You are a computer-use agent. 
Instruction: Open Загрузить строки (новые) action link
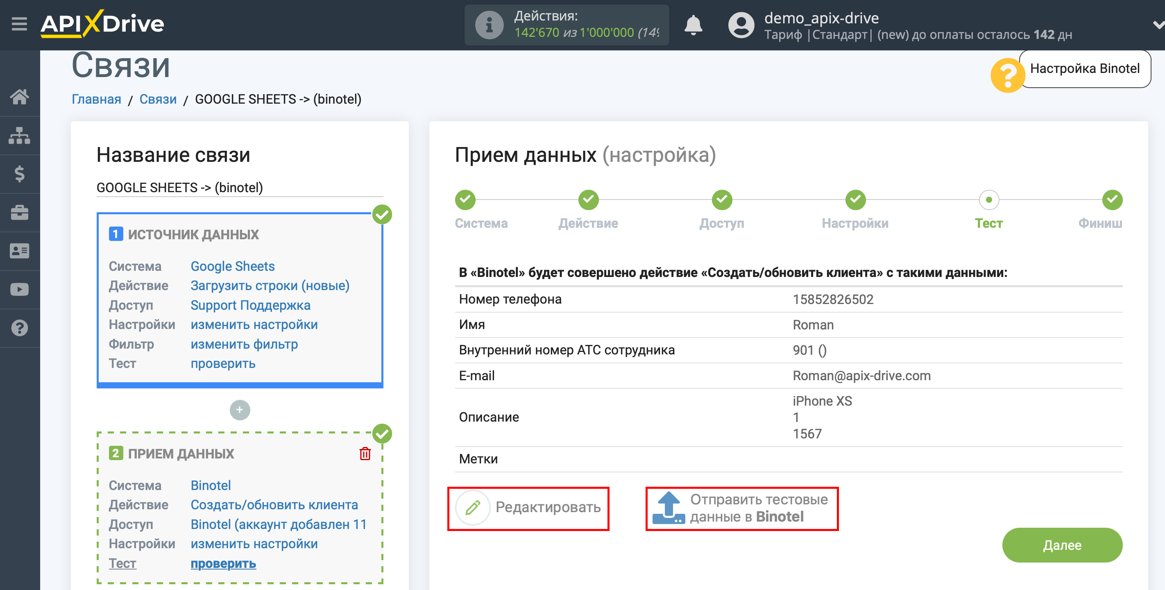click(x=270, y=286)
